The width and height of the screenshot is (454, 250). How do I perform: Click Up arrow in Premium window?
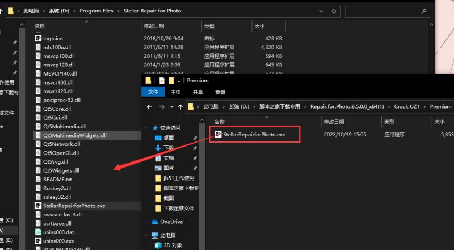pyautogui.click(x=180, y=107)
